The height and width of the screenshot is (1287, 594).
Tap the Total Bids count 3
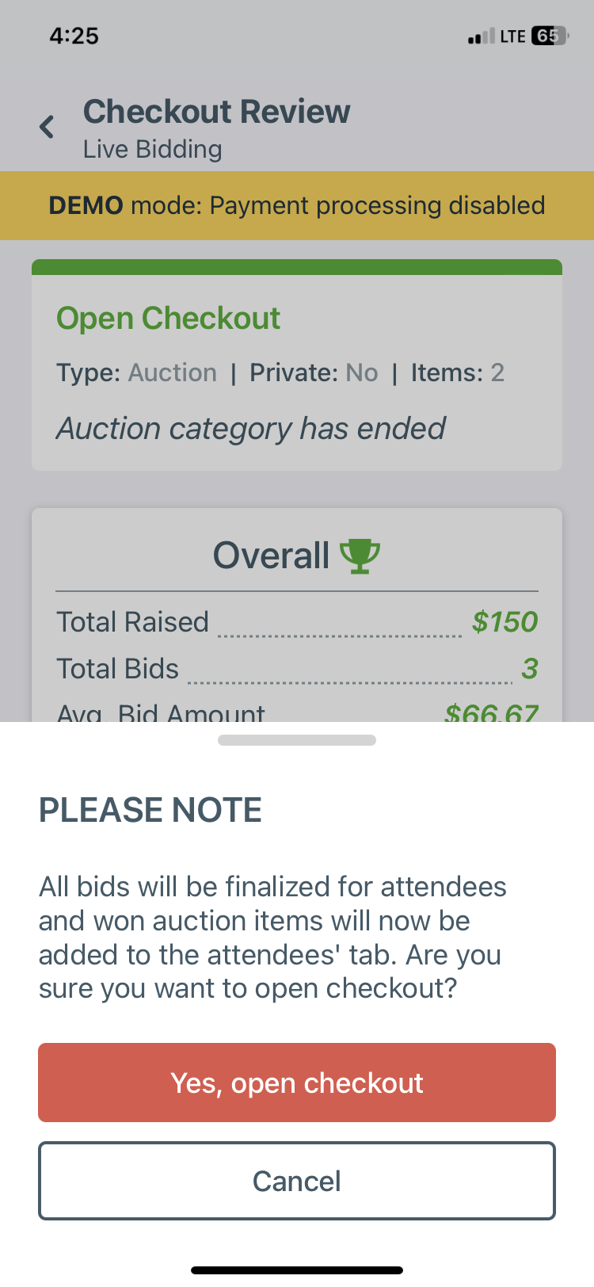(x=530, y=669)
